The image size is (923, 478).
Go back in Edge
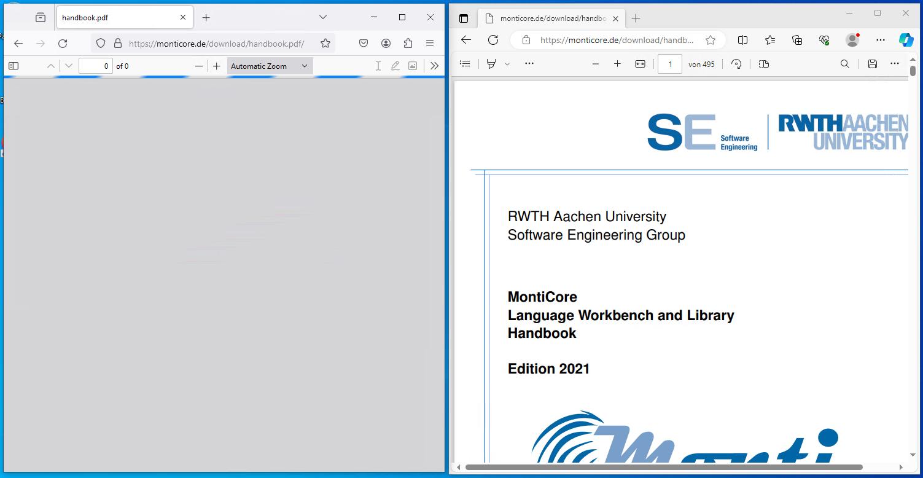pyautogui.click(x=466, y=40)
